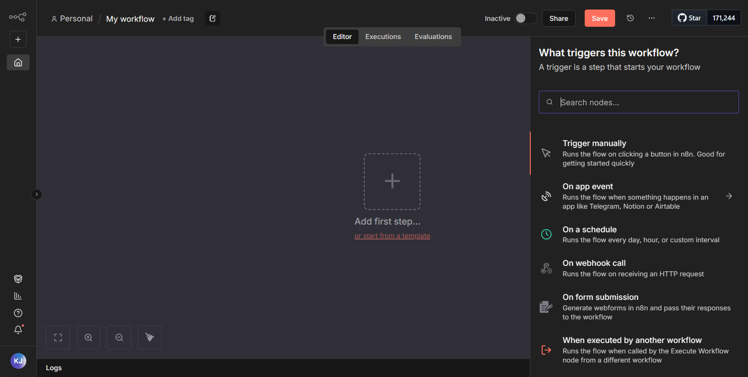The width and height of the screenshot is (748, 377).
Task: Select the Trigger manually option
Action: pyautogui.click(x=635, y=153)
